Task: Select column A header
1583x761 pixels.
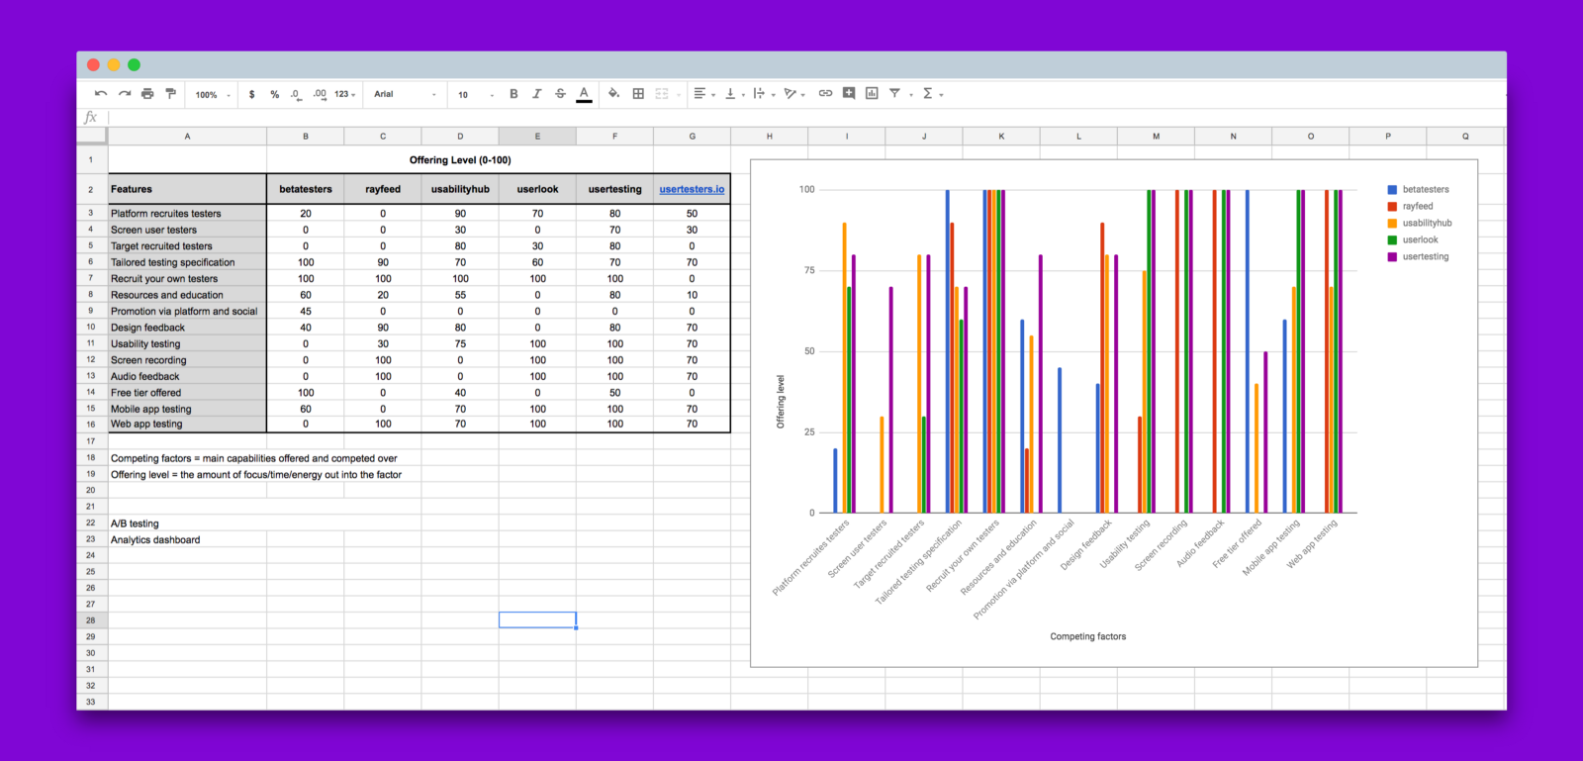Action: click(x=187, y=137)
